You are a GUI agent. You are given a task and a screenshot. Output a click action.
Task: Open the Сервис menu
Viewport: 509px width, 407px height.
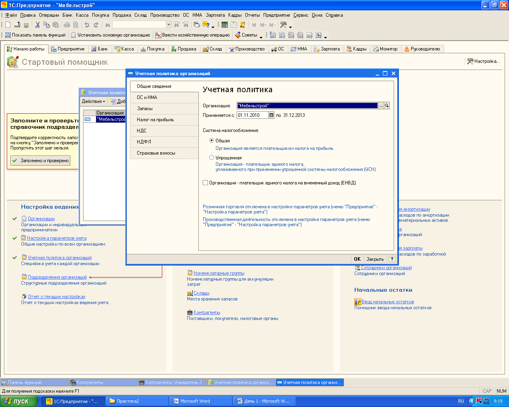(x=301, y=15)
